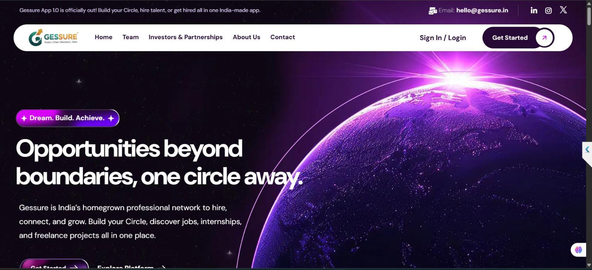
Task: Click the email envelope icon beside Email label
Action: click(433, 11)
